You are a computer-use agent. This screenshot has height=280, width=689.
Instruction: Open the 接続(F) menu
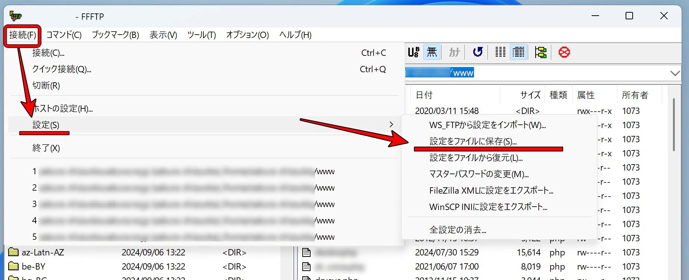pyautogui.click(x=23, y=35)
